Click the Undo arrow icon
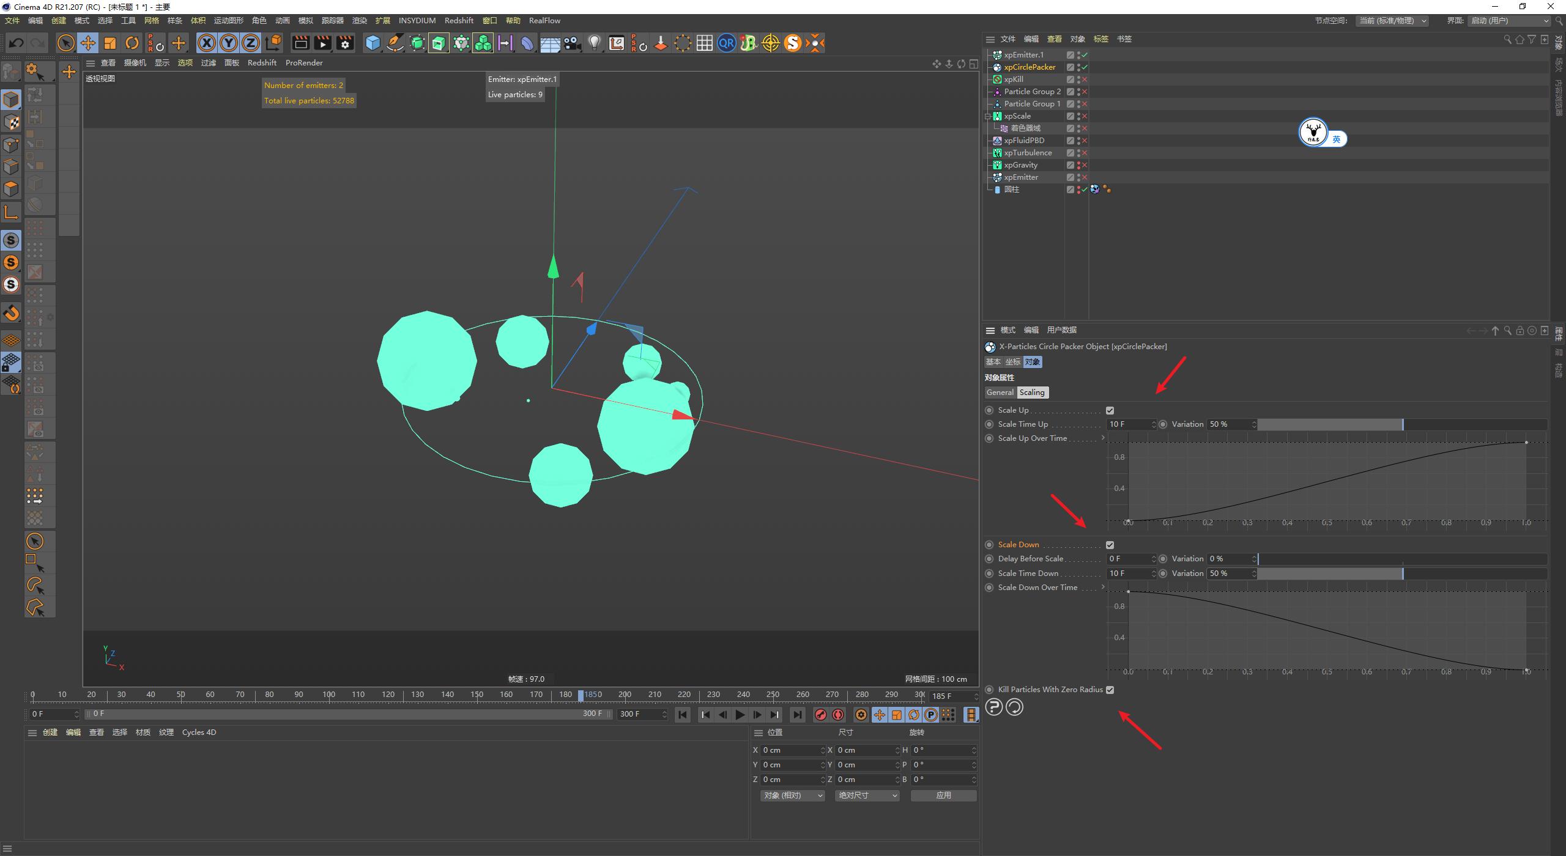The image size is (1566, 856). click(x=16, y=43)
